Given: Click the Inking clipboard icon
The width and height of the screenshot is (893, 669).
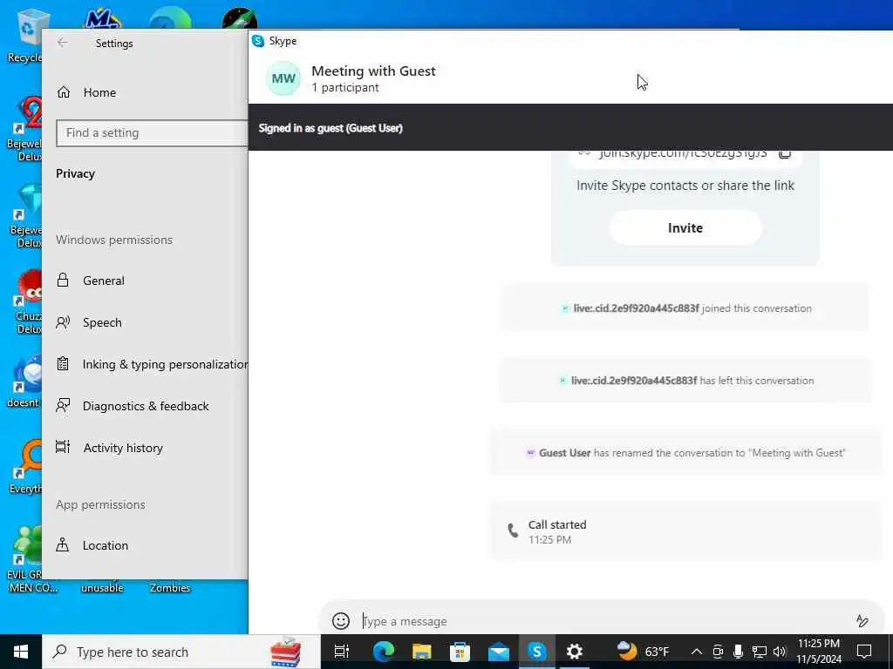Looking at the screenshot, I should pos(63,364).
